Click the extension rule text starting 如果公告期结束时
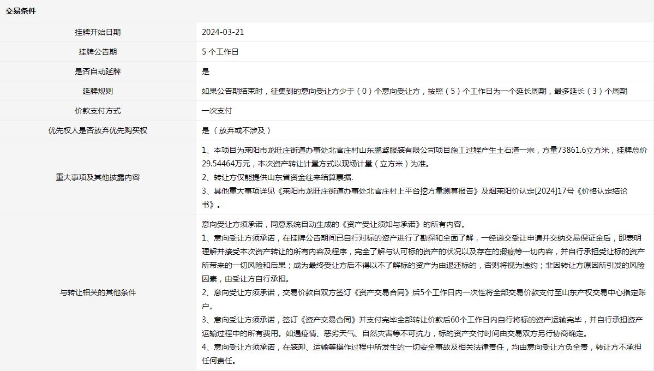Image resolution: width=654 pixels, height=371 pixels. [414, 91]
